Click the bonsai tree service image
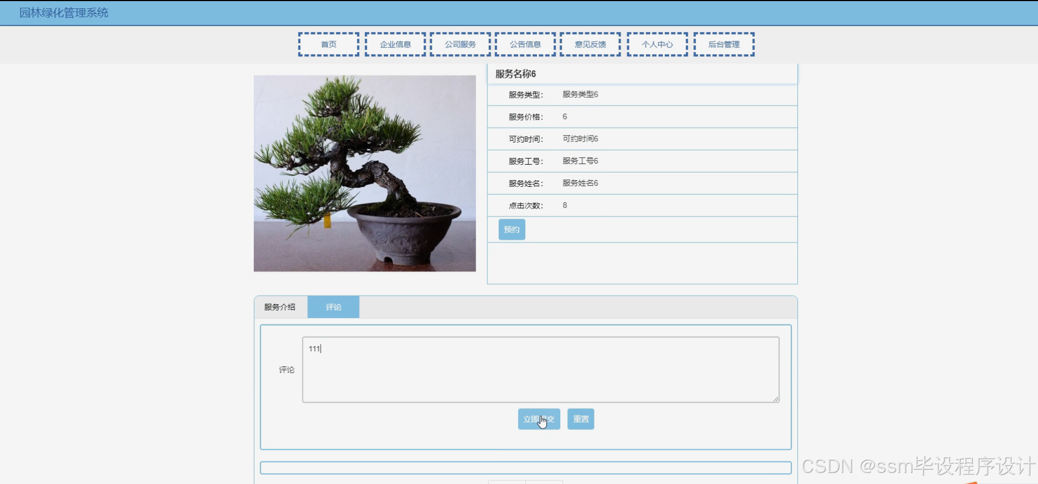 click(x=365, y=173)
